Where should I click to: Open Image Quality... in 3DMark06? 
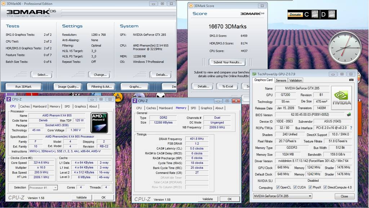68,87
